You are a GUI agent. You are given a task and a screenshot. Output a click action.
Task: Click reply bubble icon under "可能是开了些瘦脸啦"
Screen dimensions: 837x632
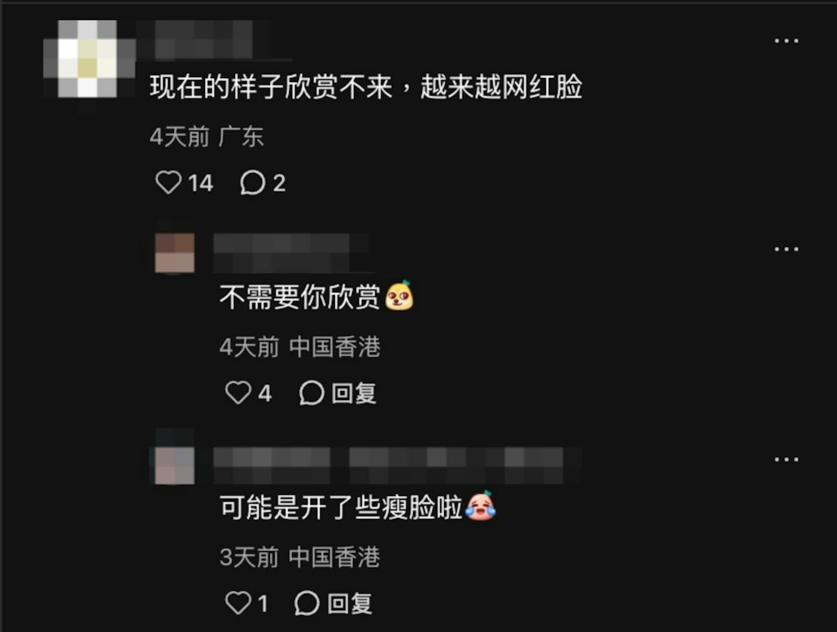(x=307, y=603)
